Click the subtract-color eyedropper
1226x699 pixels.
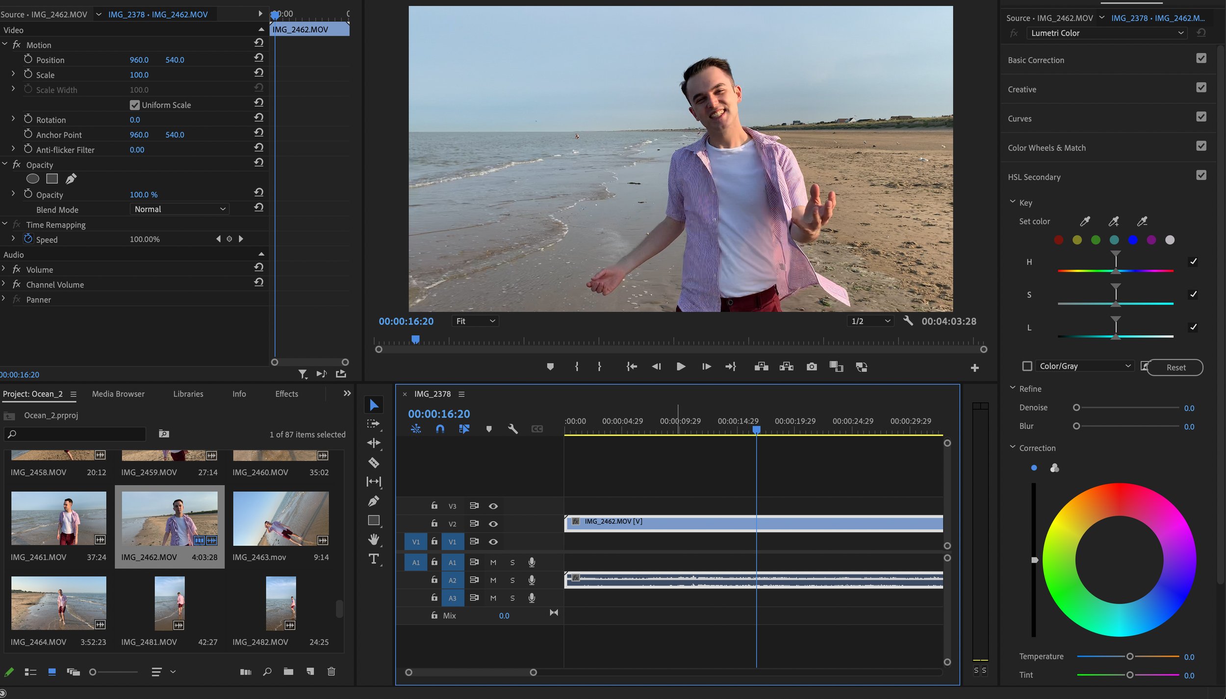click(x=1142, y=221)
